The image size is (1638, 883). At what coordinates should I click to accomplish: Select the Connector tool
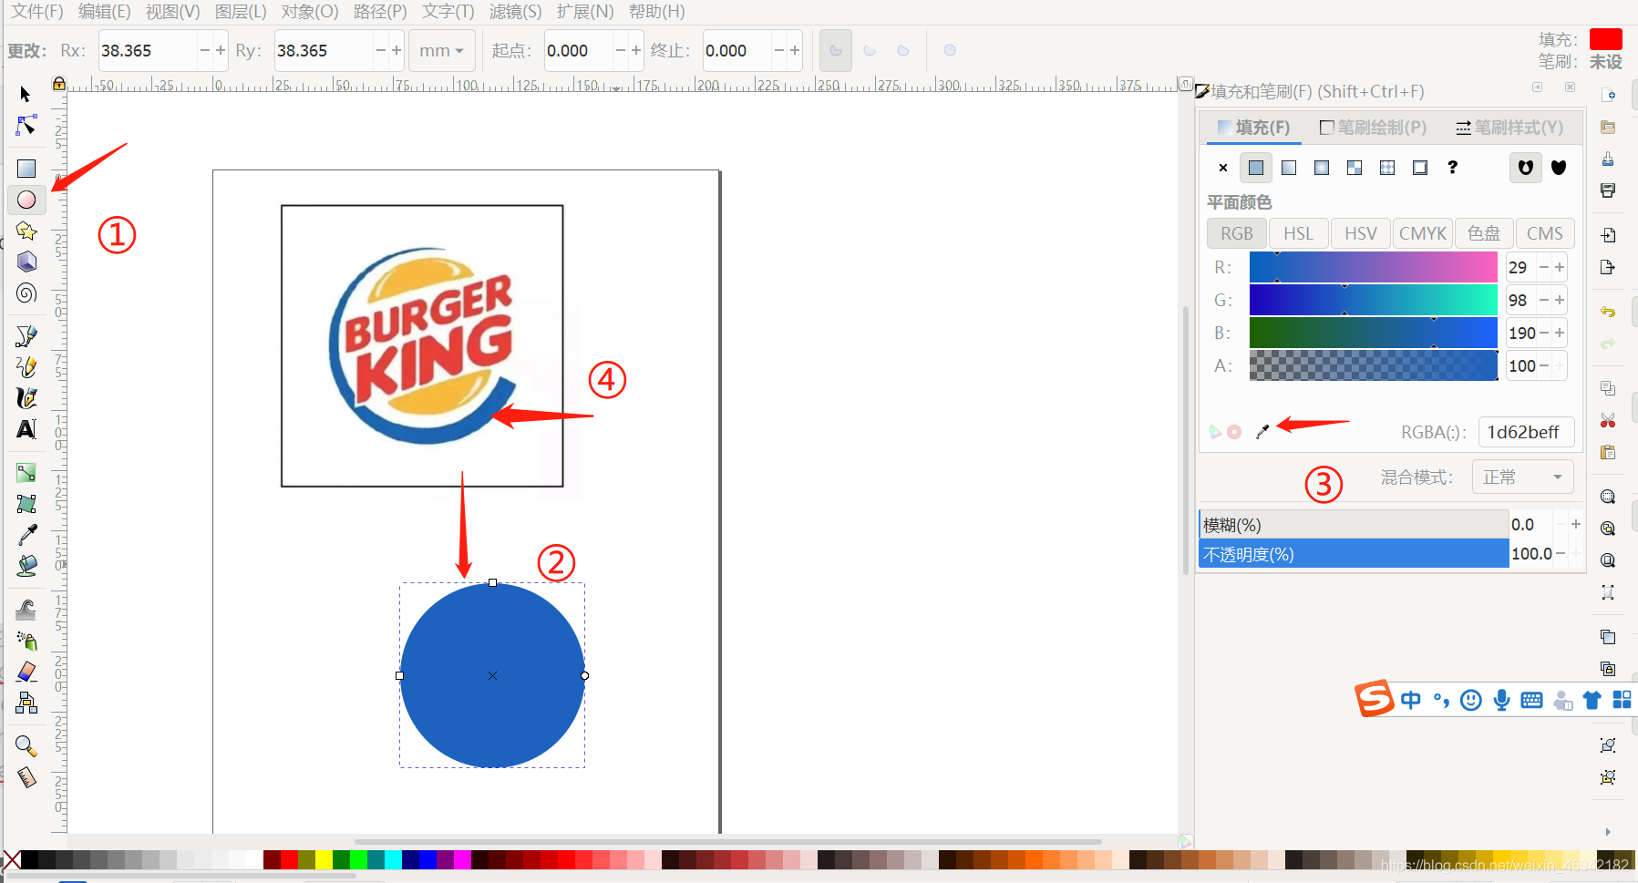click(26, 703)
